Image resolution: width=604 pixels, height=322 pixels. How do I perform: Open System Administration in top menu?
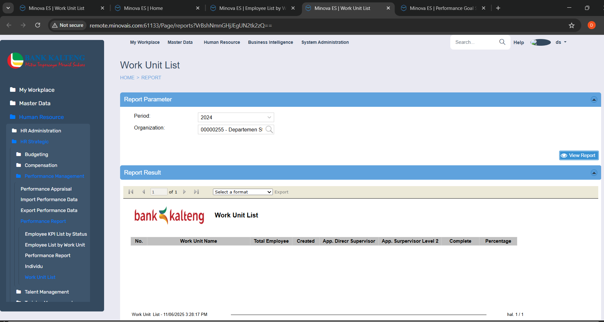tap(325, 42)
